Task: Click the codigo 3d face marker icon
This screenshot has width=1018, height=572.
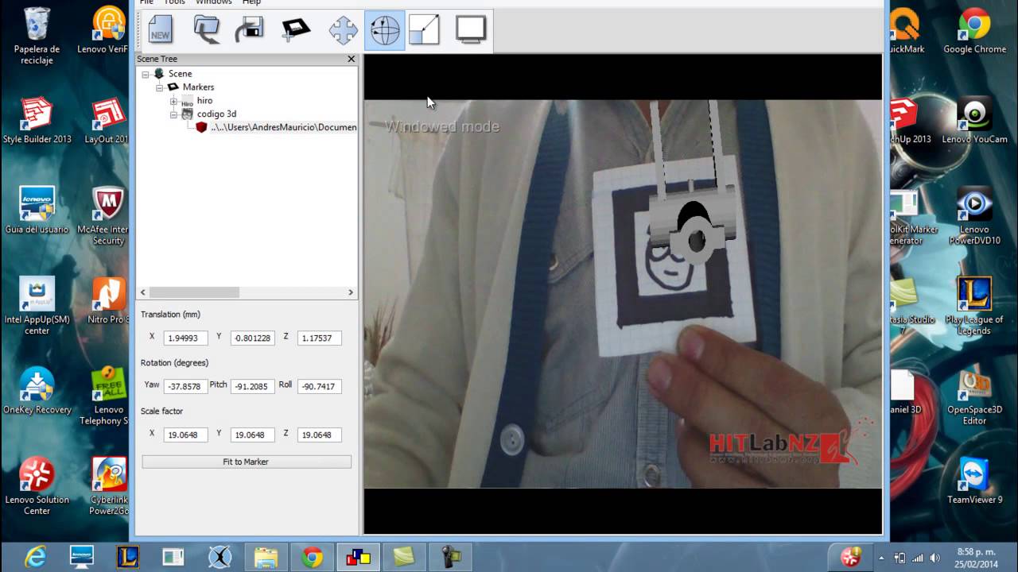Action: [187, 114]
